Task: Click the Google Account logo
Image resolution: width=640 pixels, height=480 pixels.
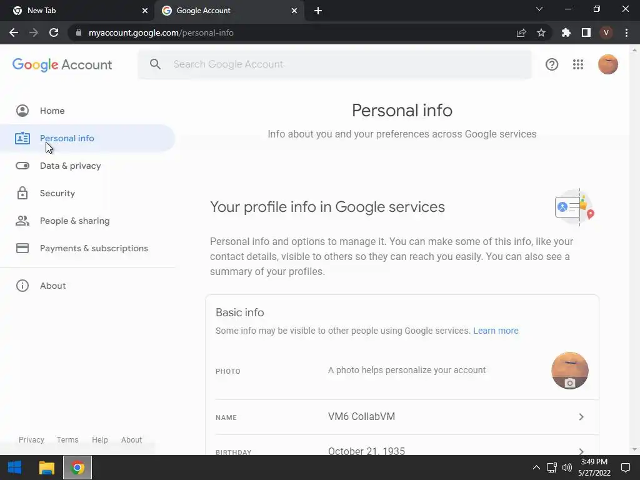Action: 62,64
